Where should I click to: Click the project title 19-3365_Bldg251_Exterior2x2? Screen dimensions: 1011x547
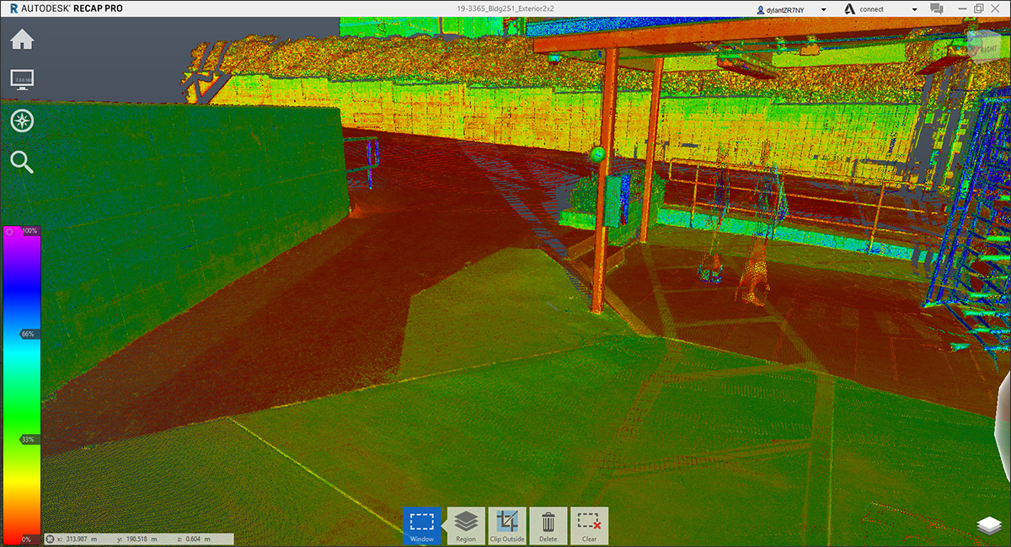coord(505,8)
